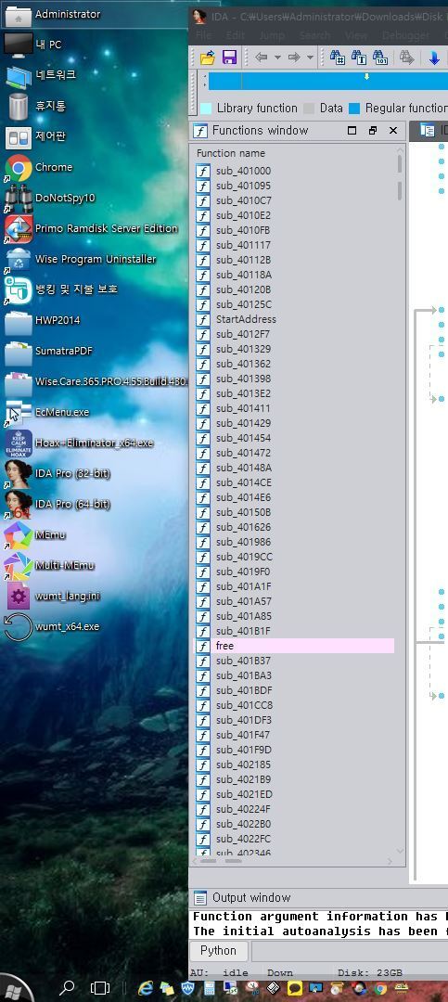Screen dimensions: 448x1002
Task: Click inside the blue navigation band
Action: [327, 81]
